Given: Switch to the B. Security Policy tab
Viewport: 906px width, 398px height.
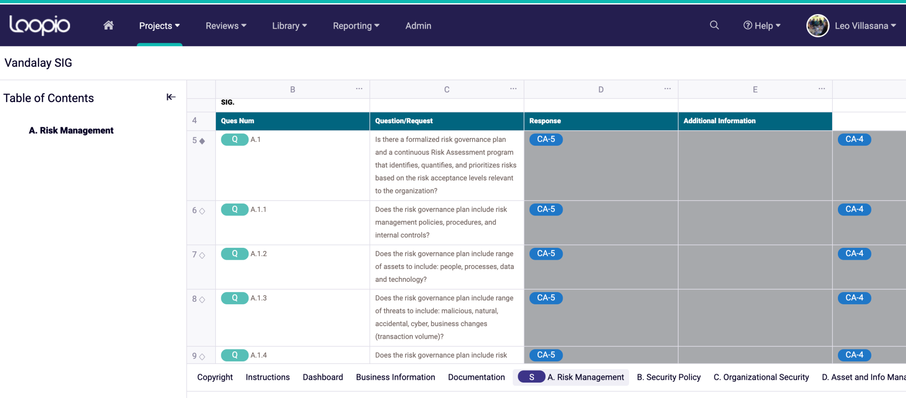Looking at the screenshot, I should pyautogui.click(x=668, y=377).
